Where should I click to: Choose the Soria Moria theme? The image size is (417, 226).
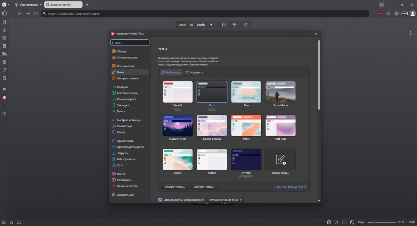[280, 92]
